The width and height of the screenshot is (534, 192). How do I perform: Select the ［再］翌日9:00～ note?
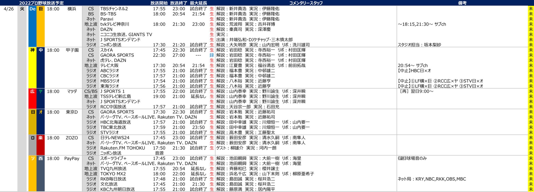(x=417, y=91)
